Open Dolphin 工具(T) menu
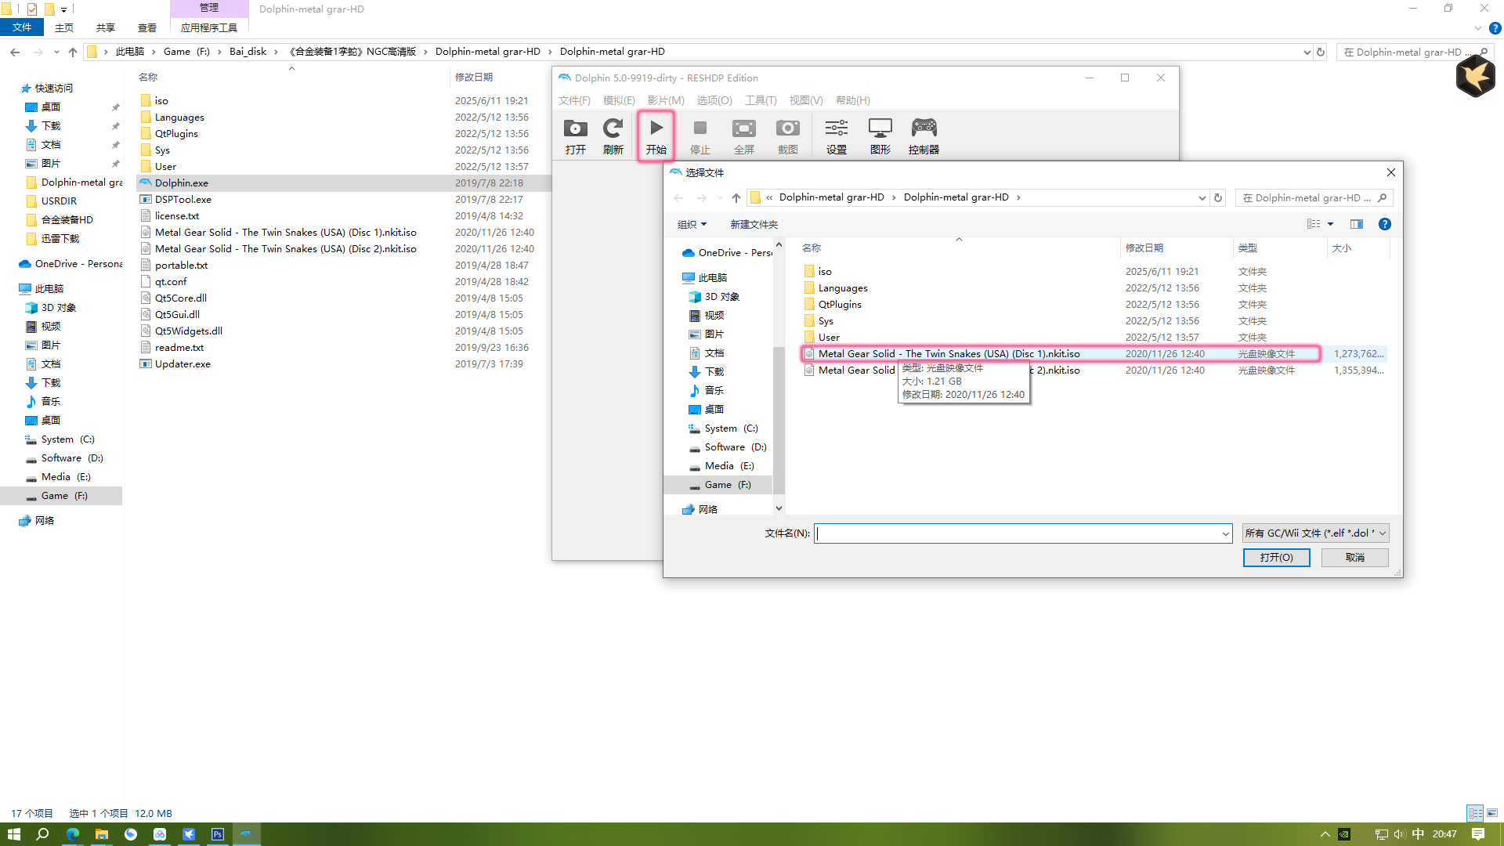 (761, 100)
